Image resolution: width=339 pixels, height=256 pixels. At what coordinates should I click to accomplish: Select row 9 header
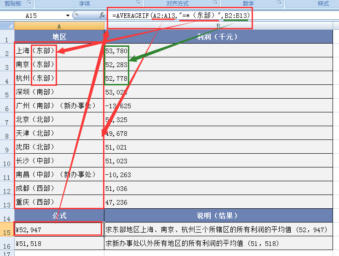(x=7, y=147)
